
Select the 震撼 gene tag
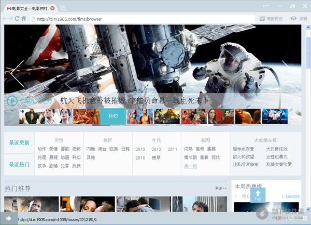click(211, 149)
